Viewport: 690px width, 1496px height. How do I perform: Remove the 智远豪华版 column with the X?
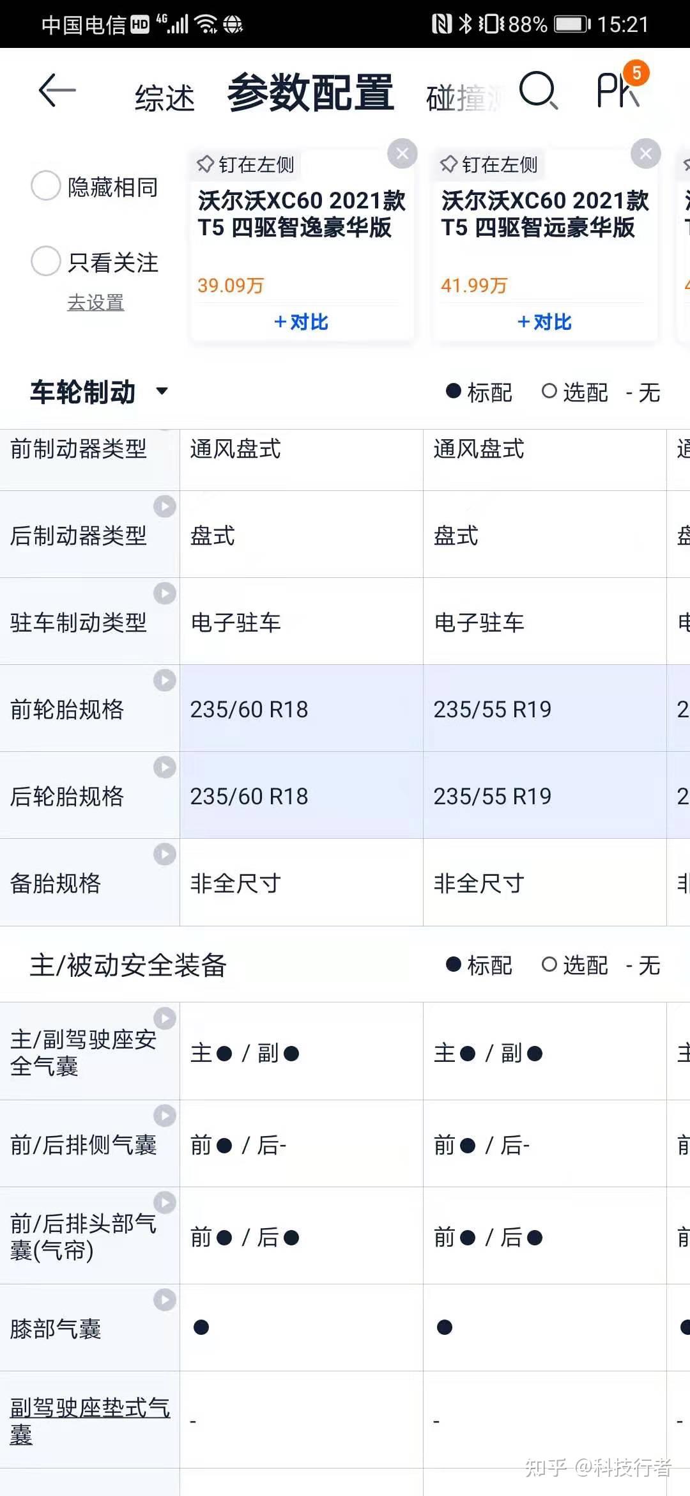[646, 153]
